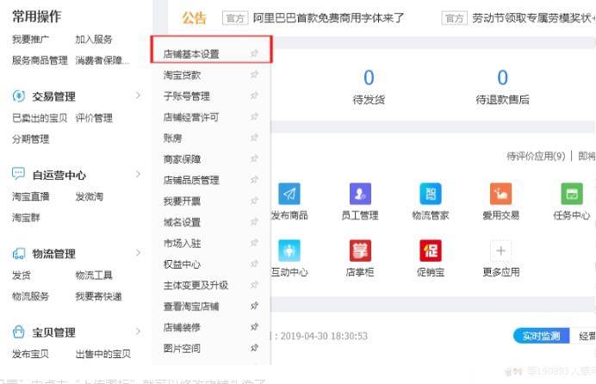
Task: Click the 交易管理 yen icon
Action: click(x=19, y=96)
